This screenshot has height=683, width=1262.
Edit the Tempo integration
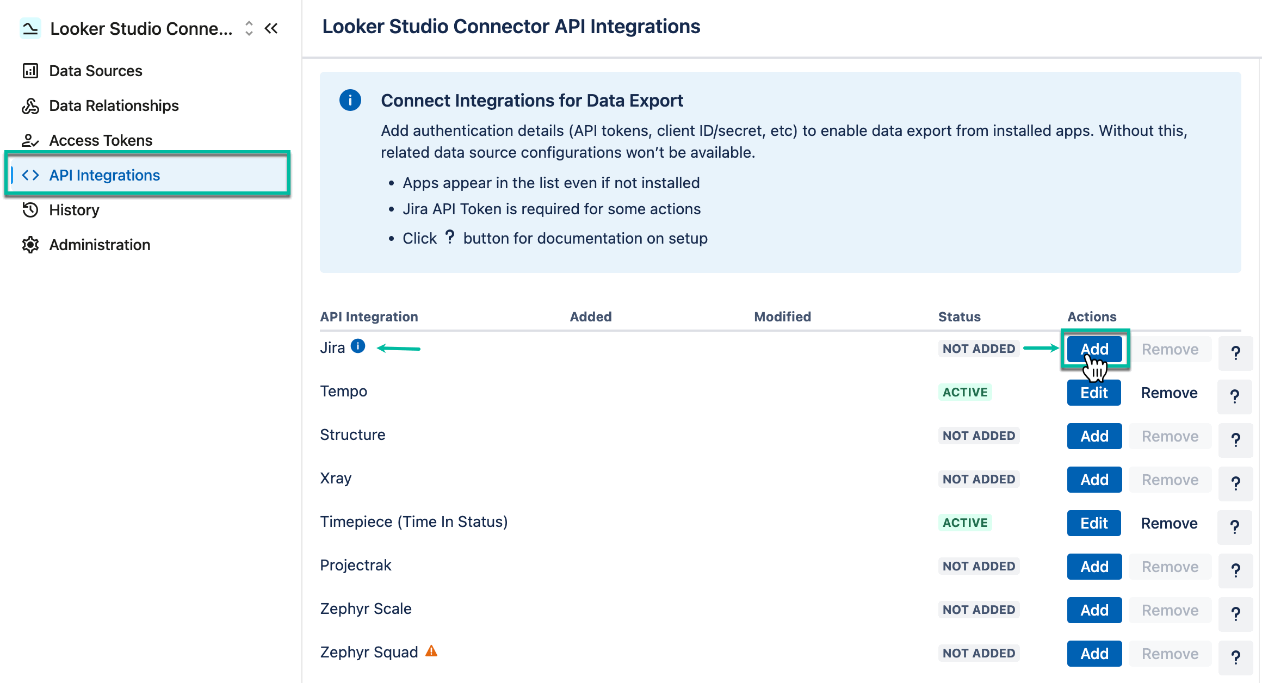coord(1094,392)
